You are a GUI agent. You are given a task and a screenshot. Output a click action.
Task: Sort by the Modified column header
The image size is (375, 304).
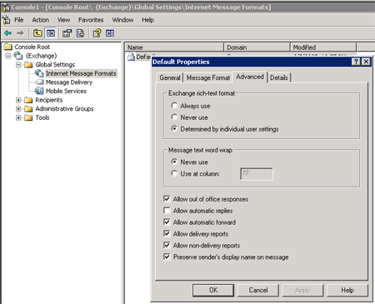[x=323, y=47]
